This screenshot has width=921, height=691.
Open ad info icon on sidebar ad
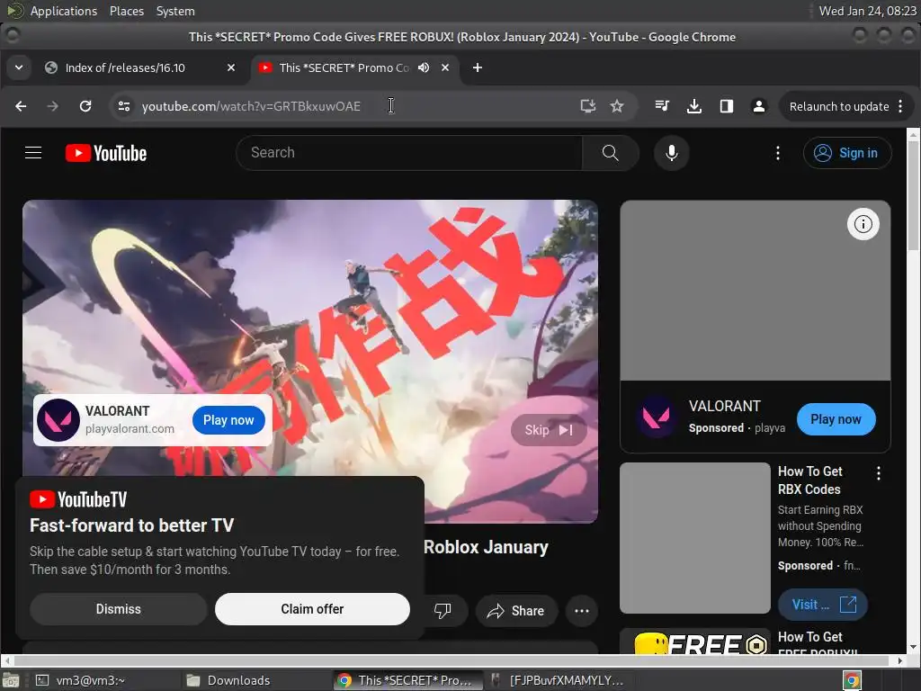point(863,224)
